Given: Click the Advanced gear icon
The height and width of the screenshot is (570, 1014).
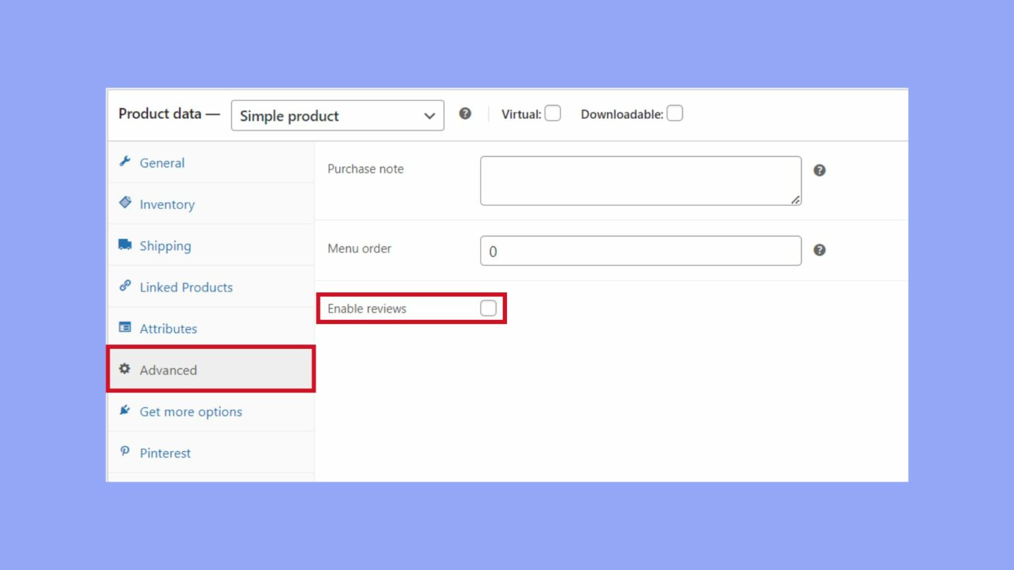Looking at the screenshot, I should coord(125,369).
